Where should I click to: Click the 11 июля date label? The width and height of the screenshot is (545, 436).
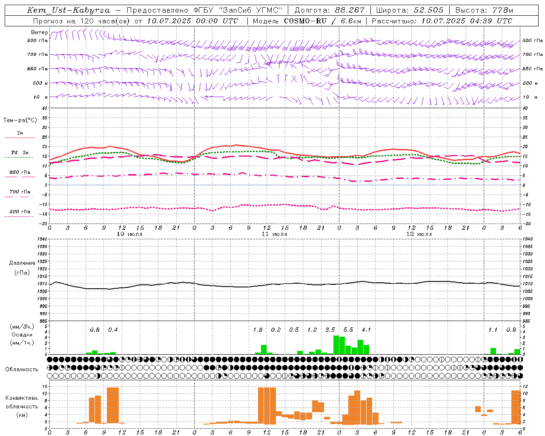coord(274,234)
